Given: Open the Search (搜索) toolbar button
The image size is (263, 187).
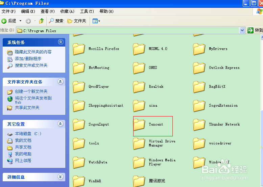Looking at the screenshot, I should coord(56,21).
